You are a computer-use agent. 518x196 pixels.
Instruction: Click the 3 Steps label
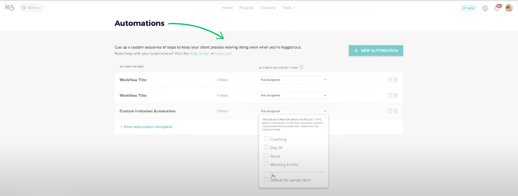point(222,111)
